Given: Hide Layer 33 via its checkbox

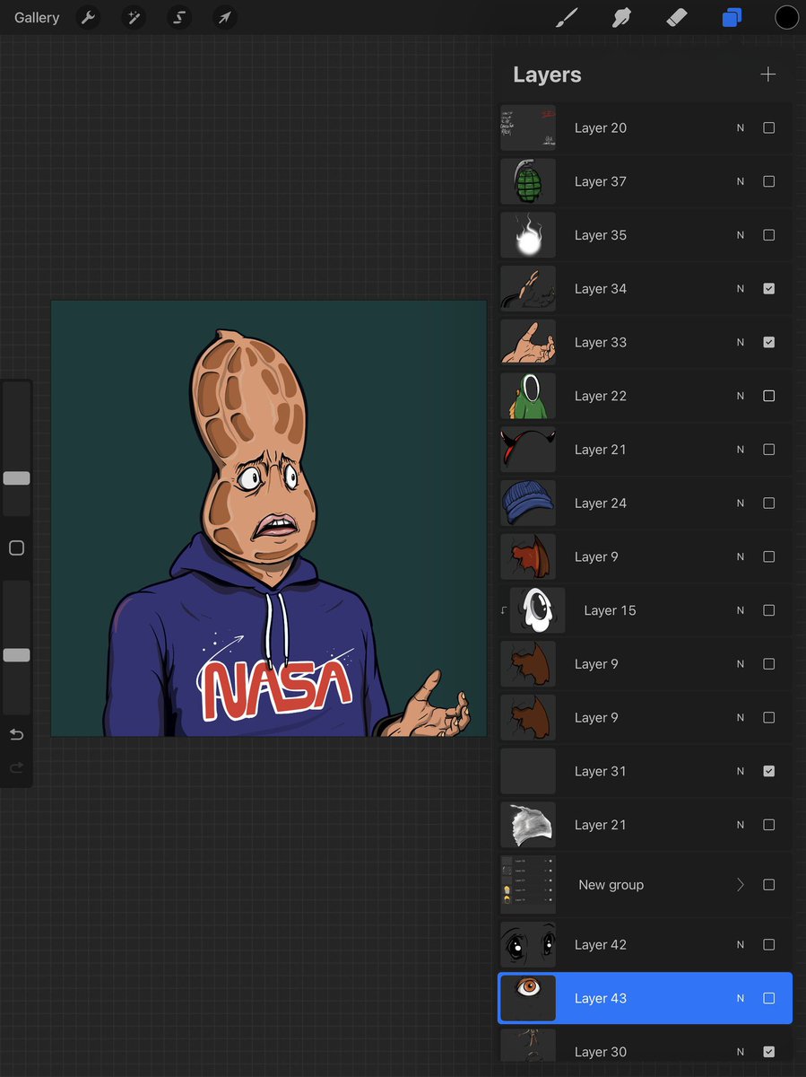Looking at the screenshot, I should click(x=768, y=343).
